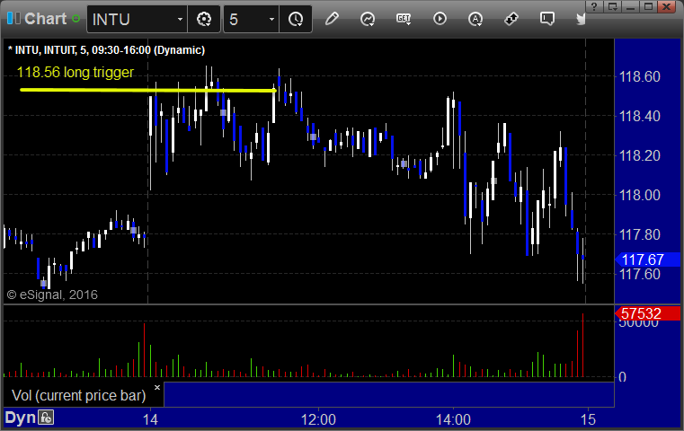Click the 'Vol (current price bar)' label
The image size is (684, 431).
click(78, 395)
